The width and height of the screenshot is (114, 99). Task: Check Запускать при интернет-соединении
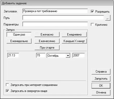point(8,85)
